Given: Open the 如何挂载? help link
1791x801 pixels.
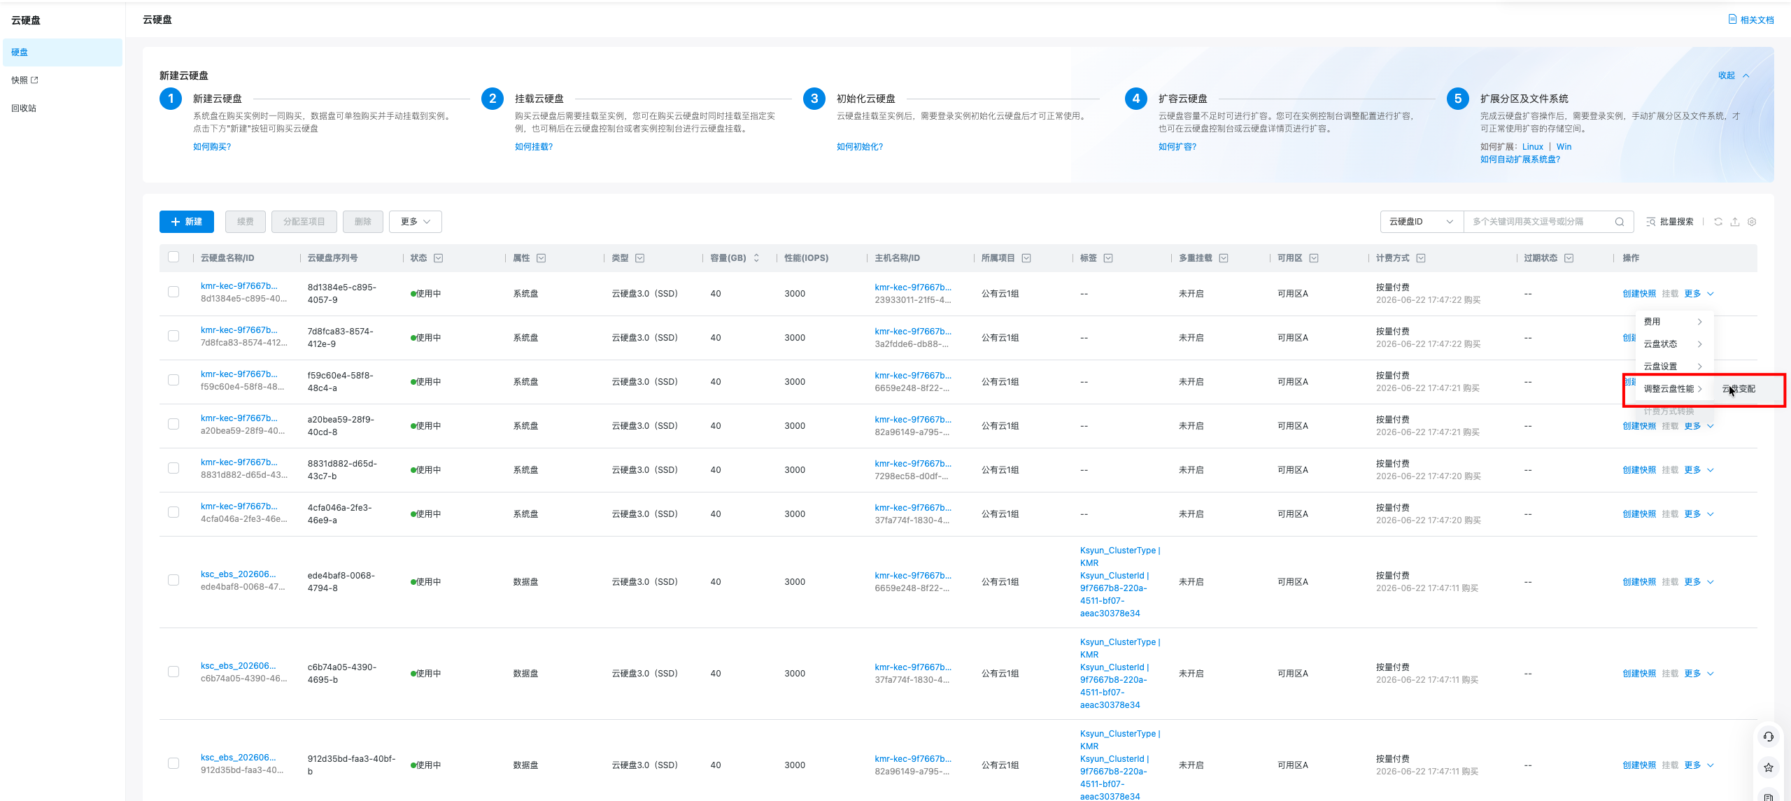Looking at the screenshot, I should pos(534,147).
